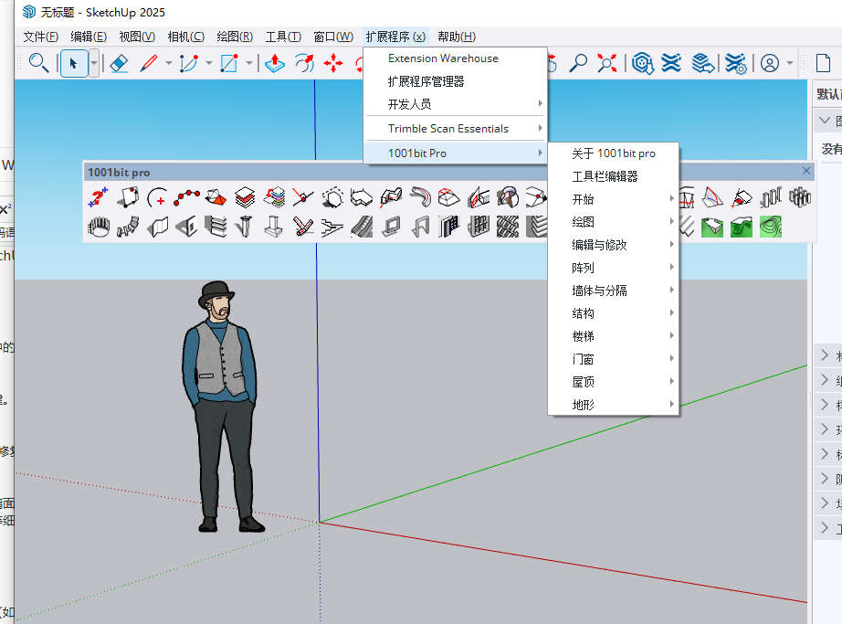Select the arrow Select tool
Screen dimensions: 842x624
point(74,63)
